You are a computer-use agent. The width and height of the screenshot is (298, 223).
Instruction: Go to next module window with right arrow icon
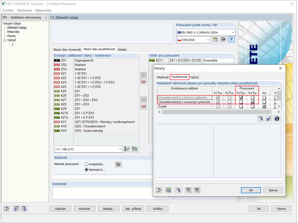(24, 209)
